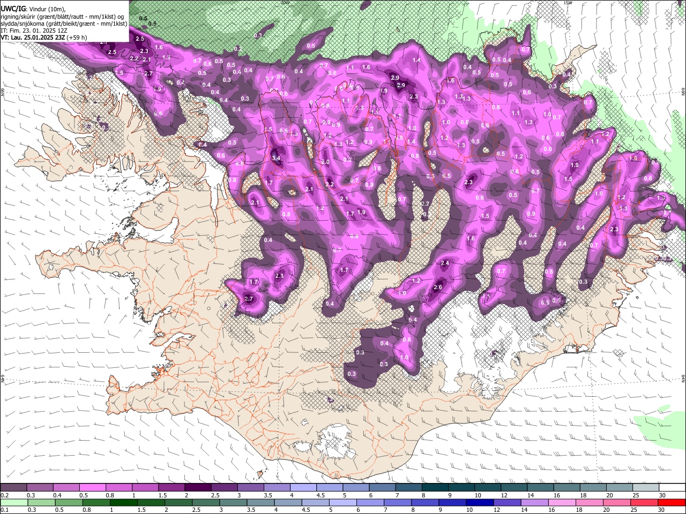The width and height of the screenshot is (686, 514).
Task: Select the bottom legend swatch between 0.5 and 0.8
Action: (x=69, y=502)
